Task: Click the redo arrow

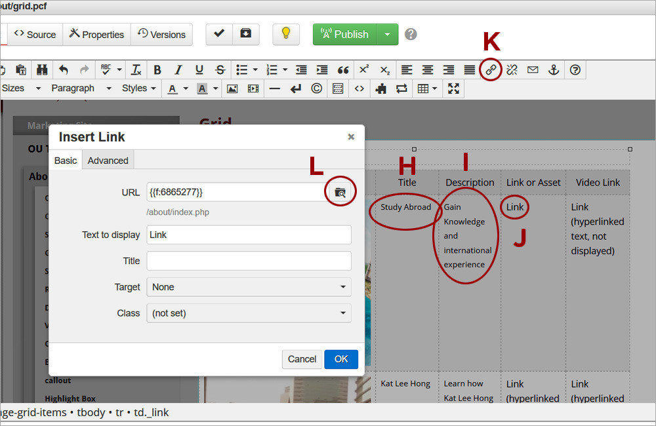Action: pos(84,70)
